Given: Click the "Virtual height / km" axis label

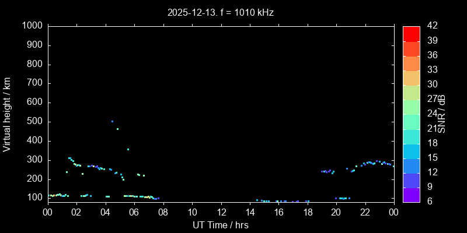Looking at the screenshot, I should click(7, 114).
